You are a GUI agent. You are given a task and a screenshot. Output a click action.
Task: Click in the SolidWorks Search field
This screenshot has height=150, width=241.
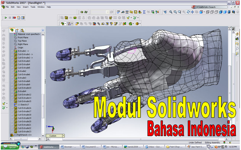tap(212, 7)
